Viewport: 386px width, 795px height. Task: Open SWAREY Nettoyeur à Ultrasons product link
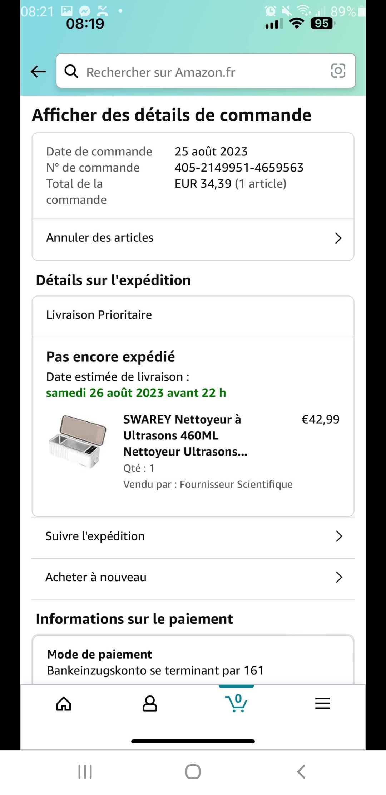tap(185, 435)
